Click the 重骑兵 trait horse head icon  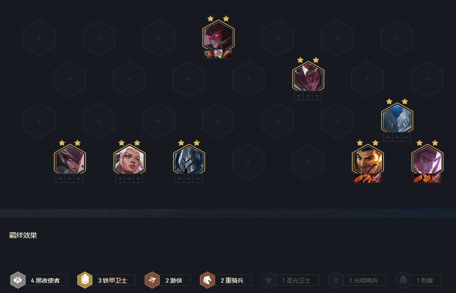tap(207, 280)
